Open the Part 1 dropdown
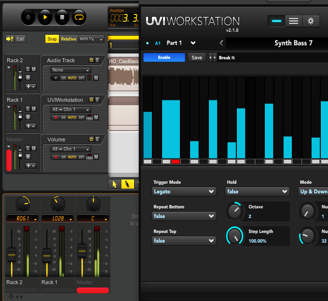This screenshot has height=301, width=328. [193, 43]
